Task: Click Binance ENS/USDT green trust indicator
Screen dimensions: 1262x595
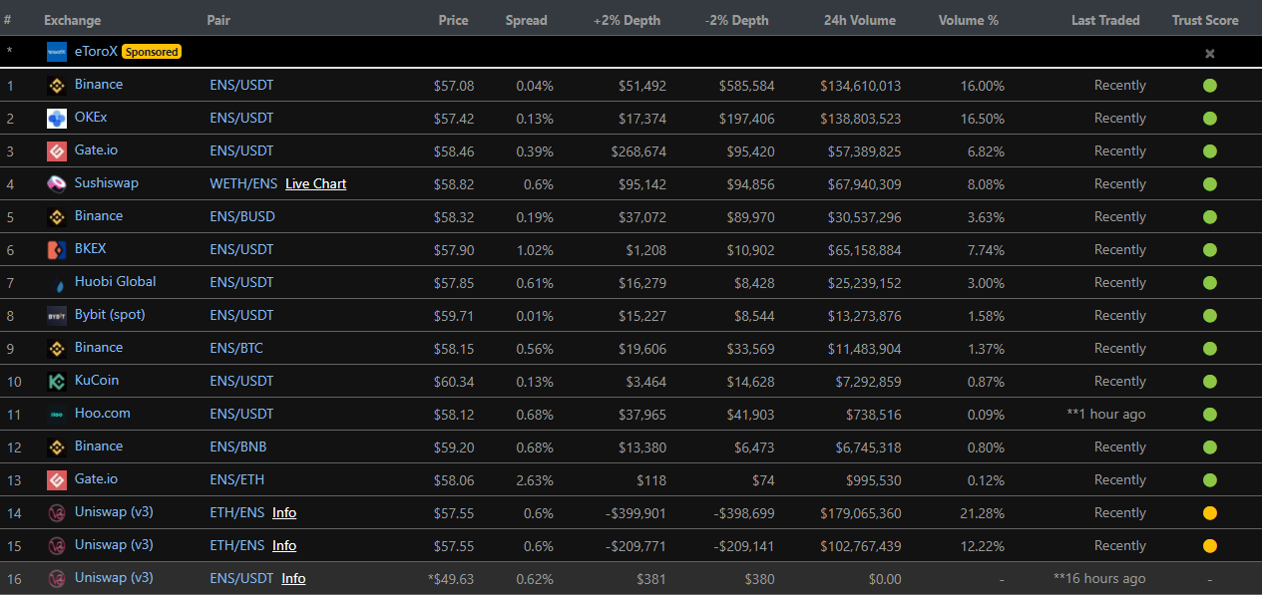Action: pos(1209,86)
